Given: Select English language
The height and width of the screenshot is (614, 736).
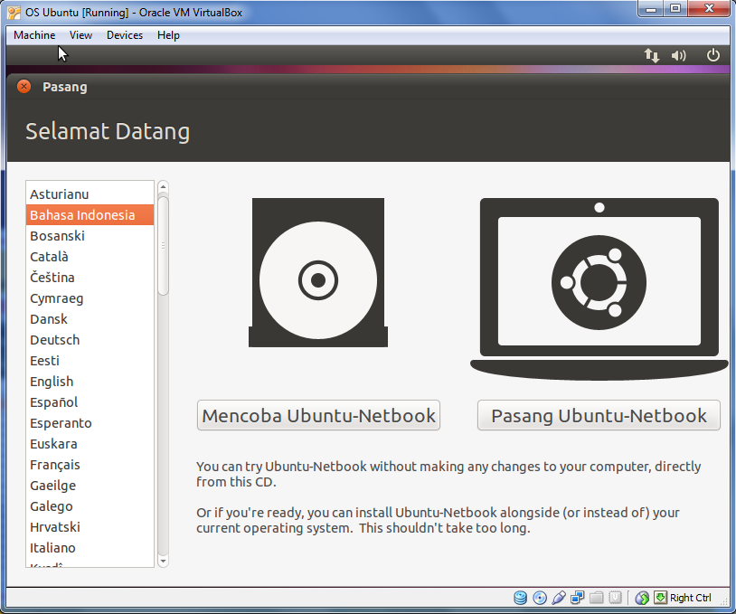Looking at the screenshot, I should [x=90, y=382].
